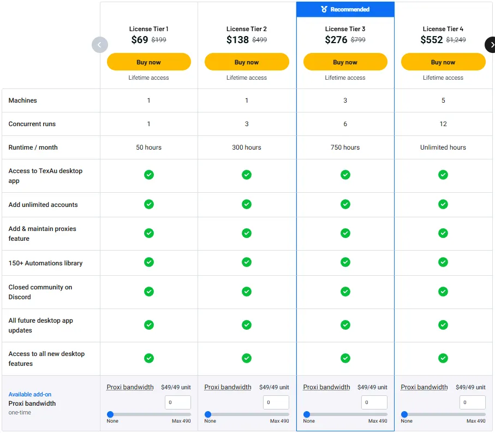Click Tier 4 future desktop app updates checkmark
The image size is (495, 433).
coord(443,325)
